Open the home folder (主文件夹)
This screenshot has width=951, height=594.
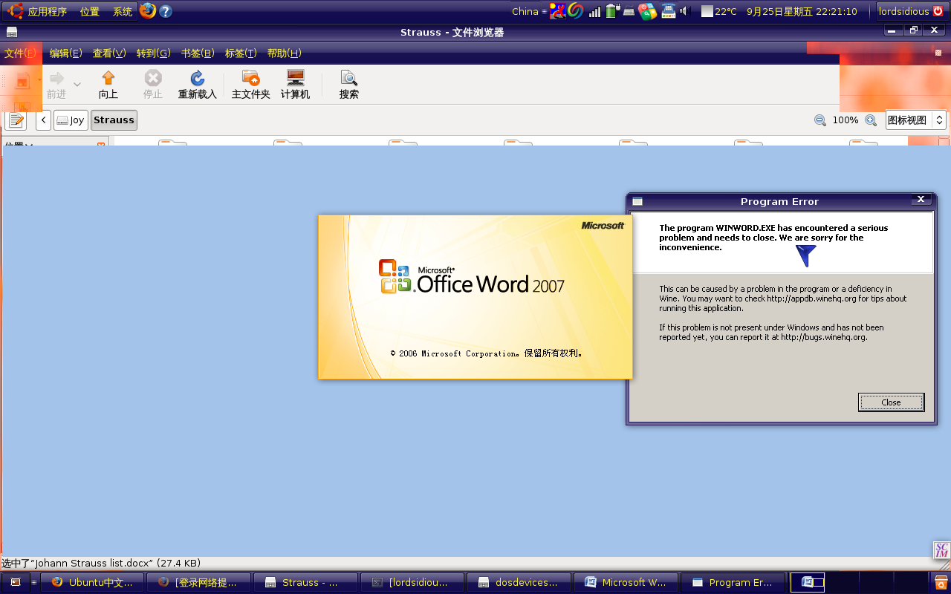click(251, 85)
